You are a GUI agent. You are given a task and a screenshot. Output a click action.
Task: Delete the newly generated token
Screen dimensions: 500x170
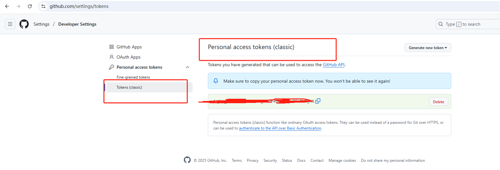(439, 102)
